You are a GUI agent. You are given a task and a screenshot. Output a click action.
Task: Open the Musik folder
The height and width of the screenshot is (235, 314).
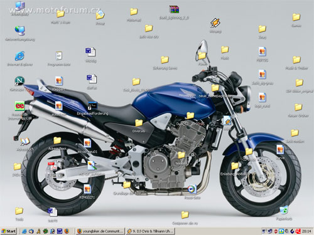[225, 50]
